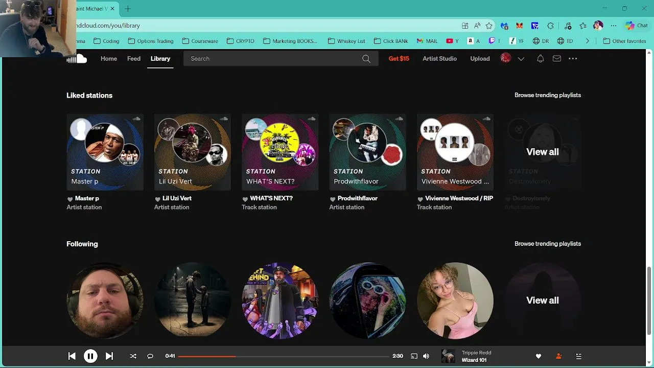
Task: Click the search magnifier icon
Action: 366,59
